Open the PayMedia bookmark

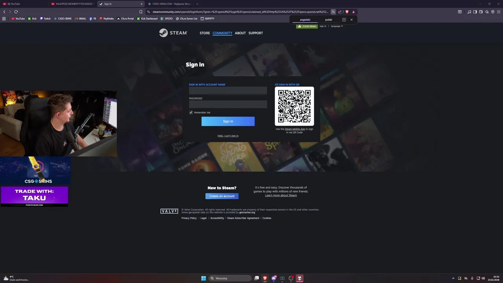[x=106, y=18]
